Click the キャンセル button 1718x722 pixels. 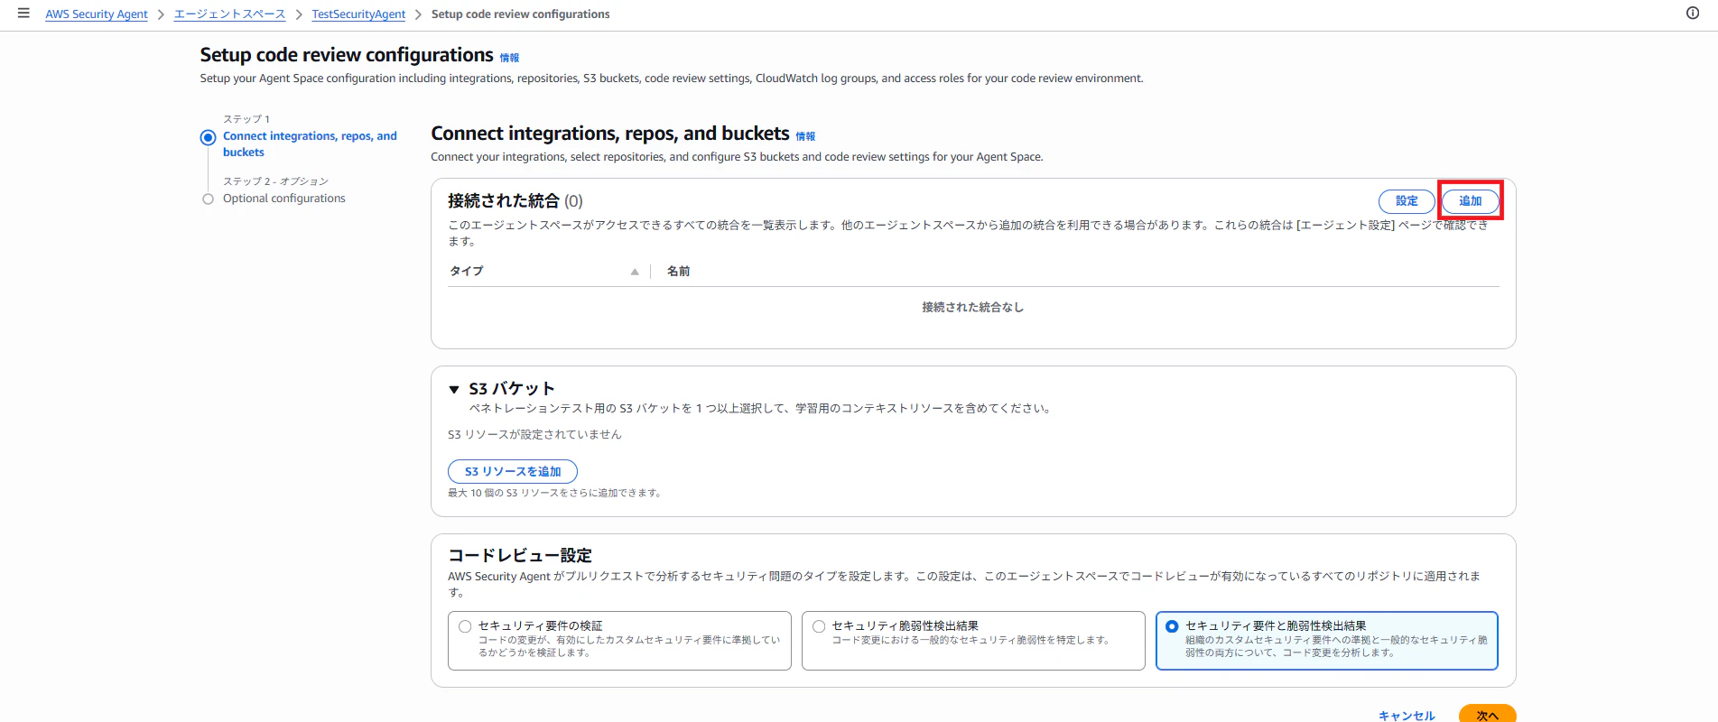coord(1407,716)
